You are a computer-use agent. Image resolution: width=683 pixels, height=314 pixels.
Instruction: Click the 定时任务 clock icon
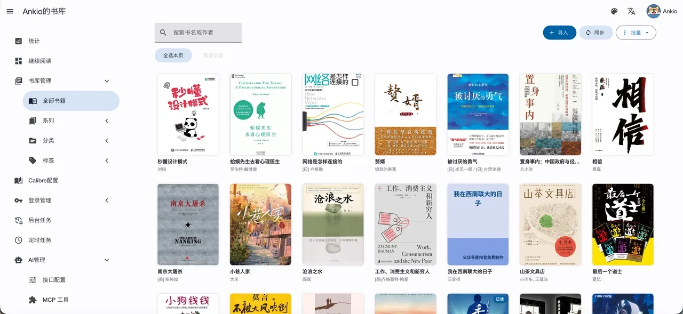coord(19,240)
